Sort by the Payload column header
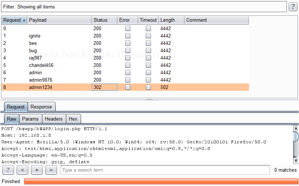 point(59,20)
